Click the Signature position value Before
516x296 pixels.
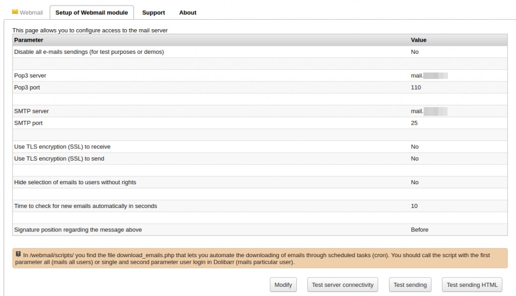click(x=419, y=230)
